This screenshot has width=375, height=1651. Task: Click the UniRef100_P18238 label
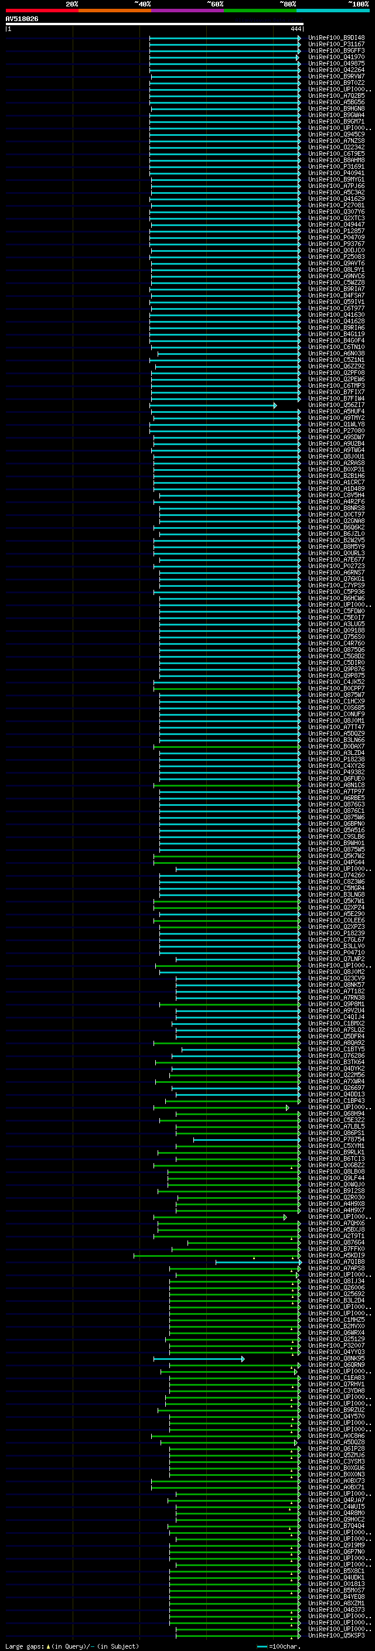(x=336, y=760)
